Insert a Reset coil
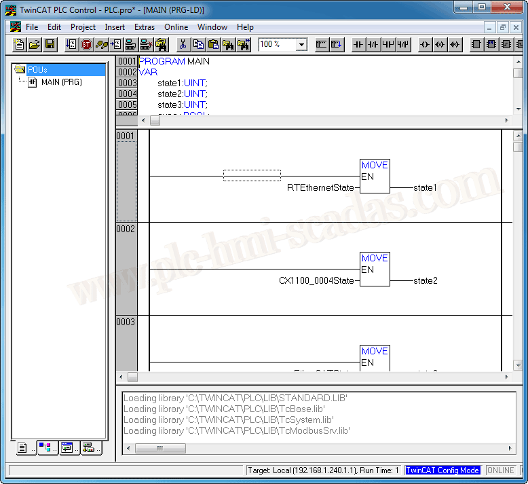The height and width of the screenshot is (484, 528). 455,45
